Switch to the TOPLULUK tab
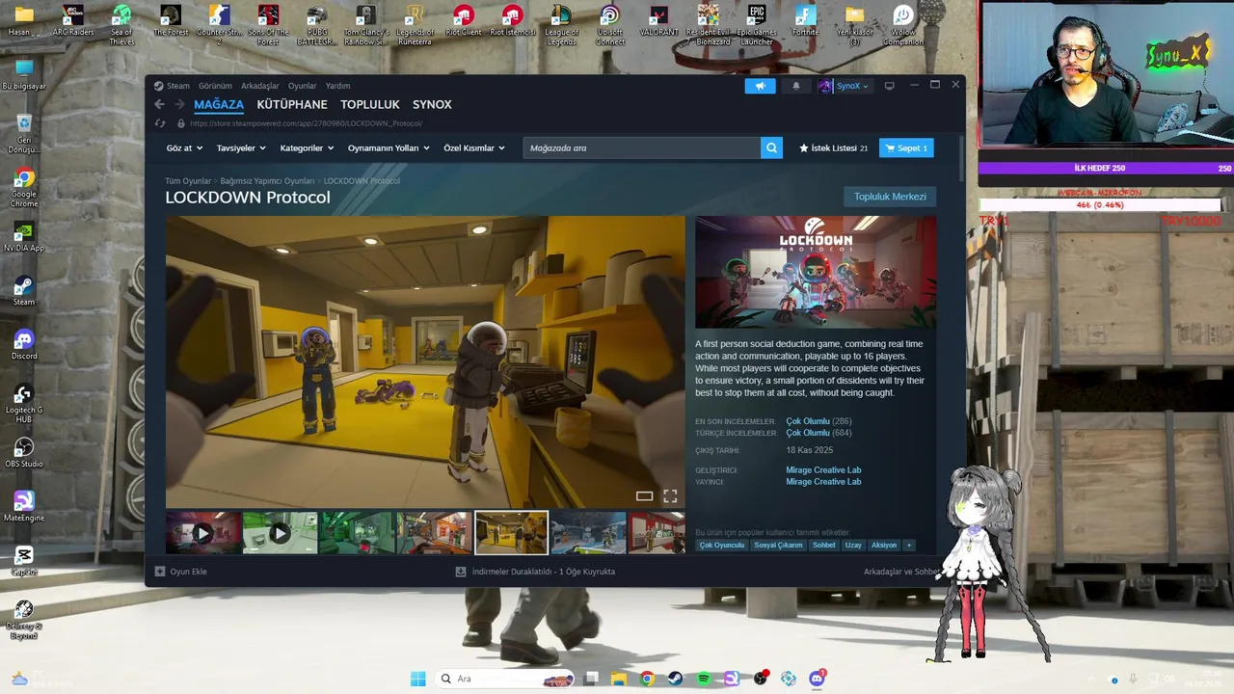The image size is (1234, 694). coord(370,104)
